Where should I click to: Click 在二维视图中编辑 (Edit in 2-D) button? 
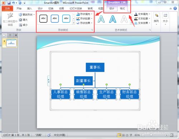click(x=10, y=19)
